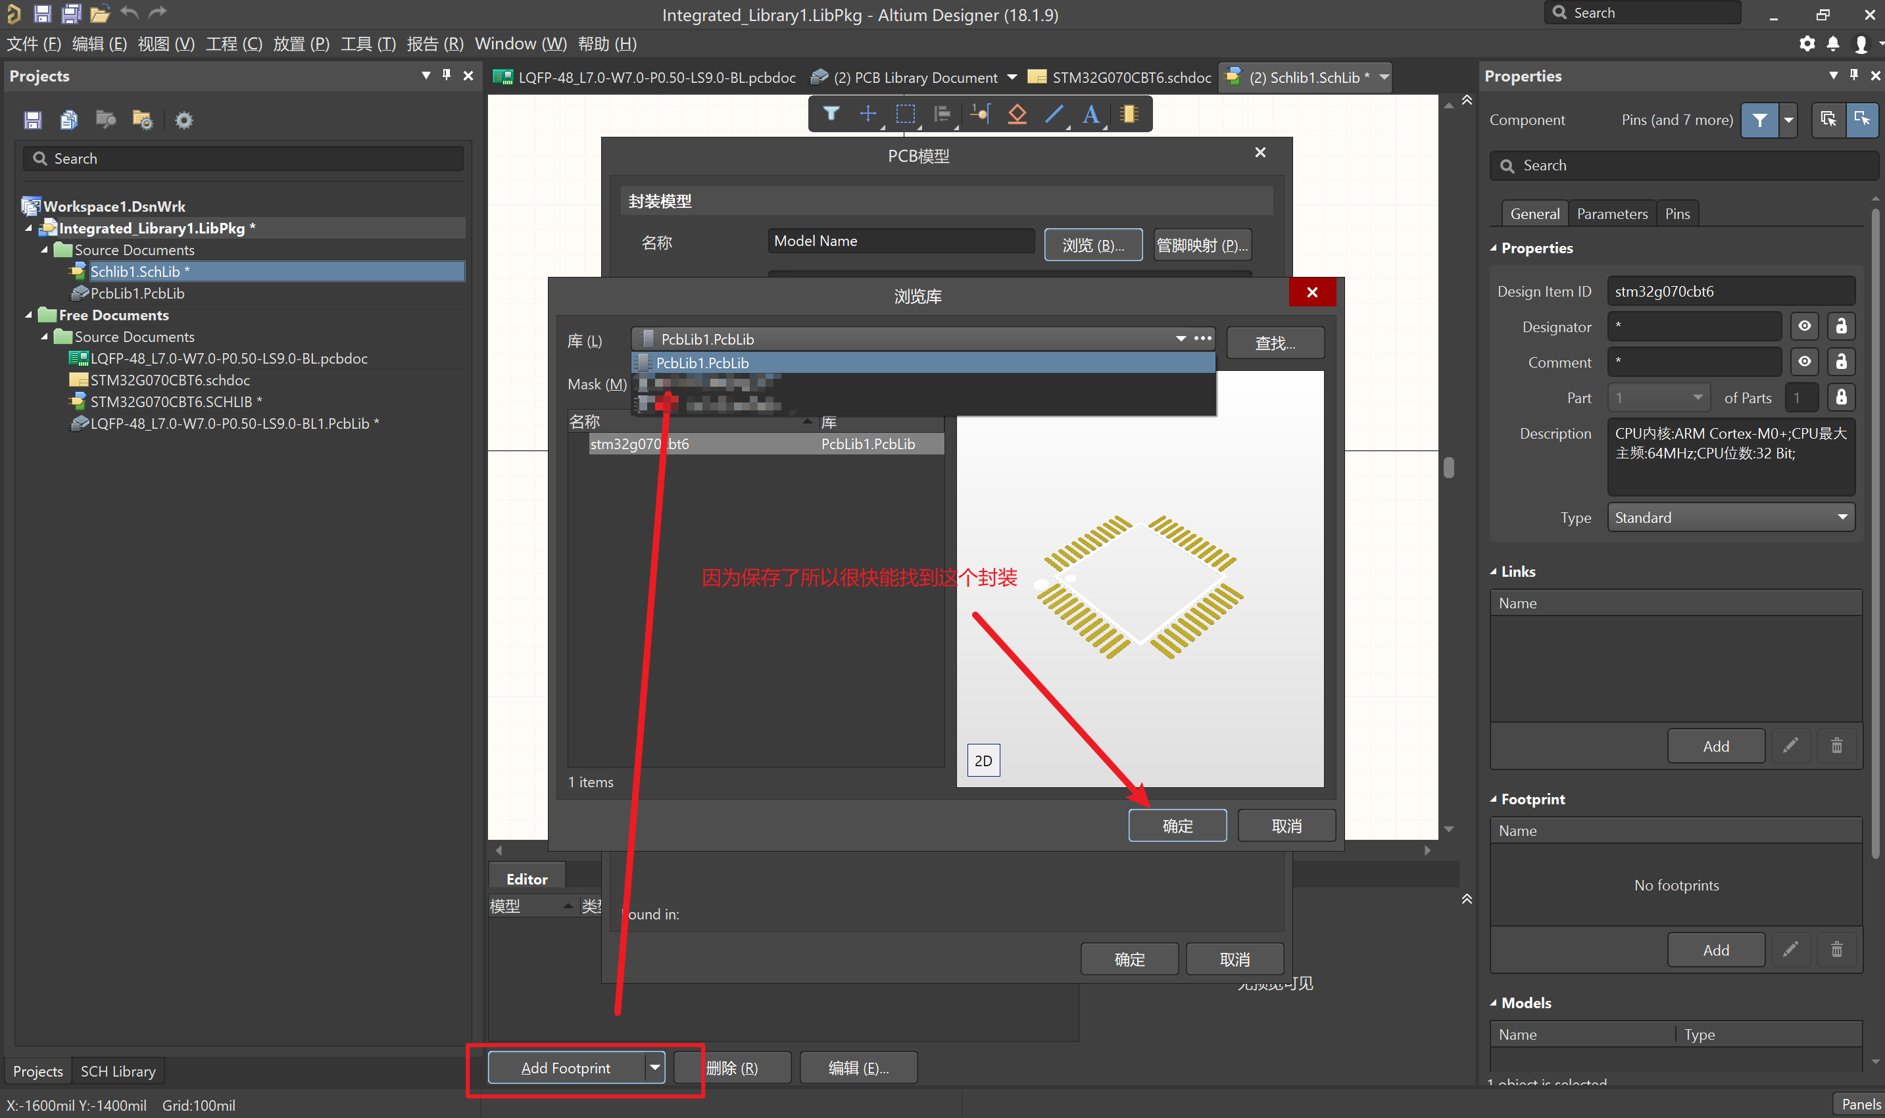Click the user account icon
Screen dimensions: 1885x1118
[1861, 43]
